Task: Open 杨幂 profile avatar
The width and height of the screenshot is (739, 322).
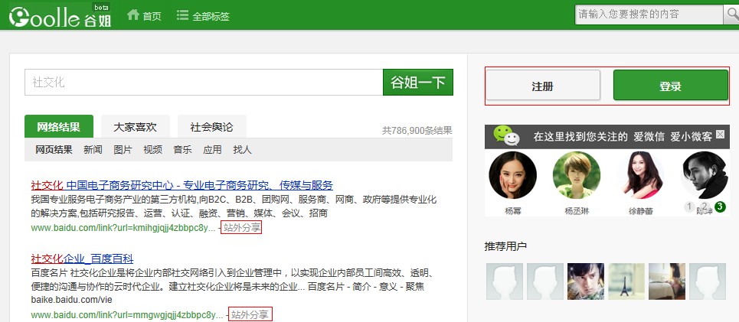Action: 512,175
